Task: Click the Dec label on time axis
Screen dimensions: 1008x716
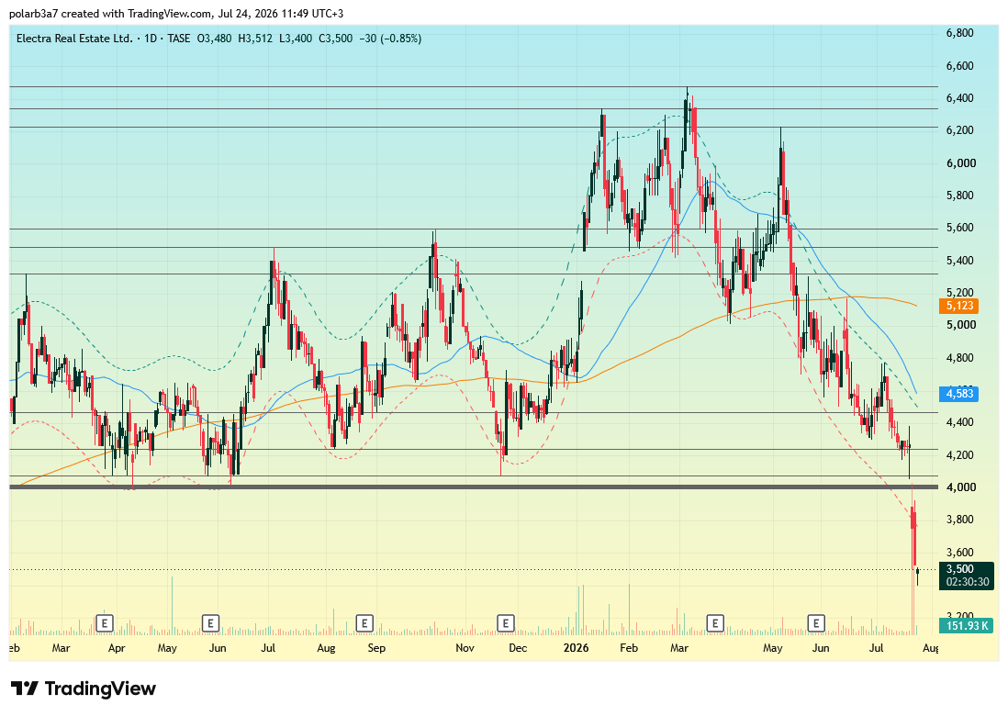Action: pos(518,648)
